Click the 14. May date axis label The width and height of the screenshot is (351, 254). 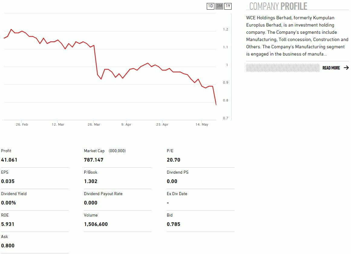tap(202, 124)
